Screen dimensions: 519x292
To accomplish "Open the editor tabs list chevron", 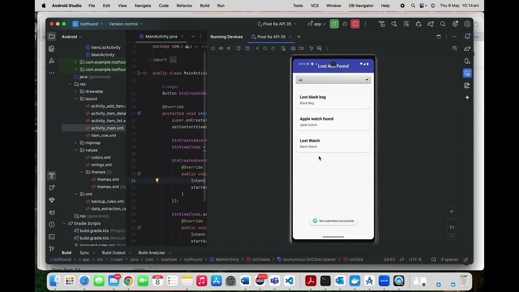I will (x=193, y=36).
